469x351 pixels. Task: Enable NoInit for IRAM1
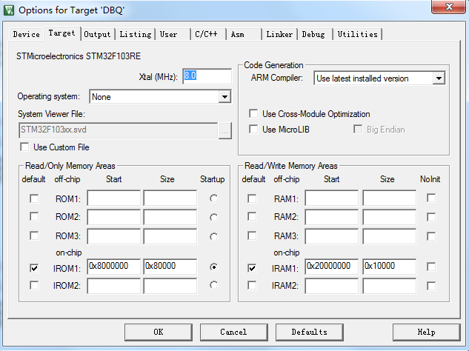point(431,267)
